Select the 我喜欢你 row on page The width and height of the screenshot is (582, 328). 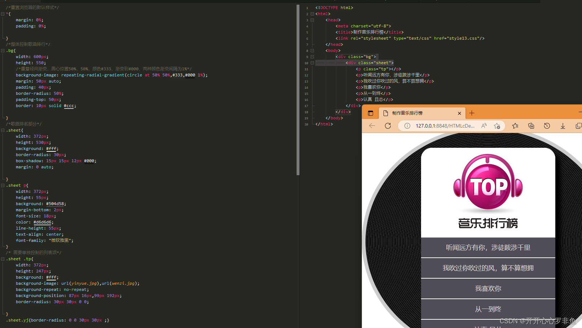(488, 289)
